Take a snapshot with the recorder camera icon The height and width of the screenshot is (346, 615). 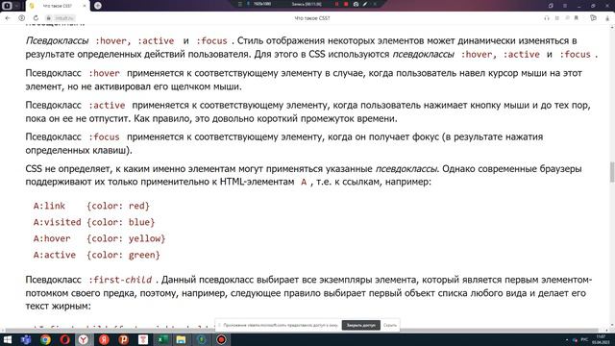[356, 4]
